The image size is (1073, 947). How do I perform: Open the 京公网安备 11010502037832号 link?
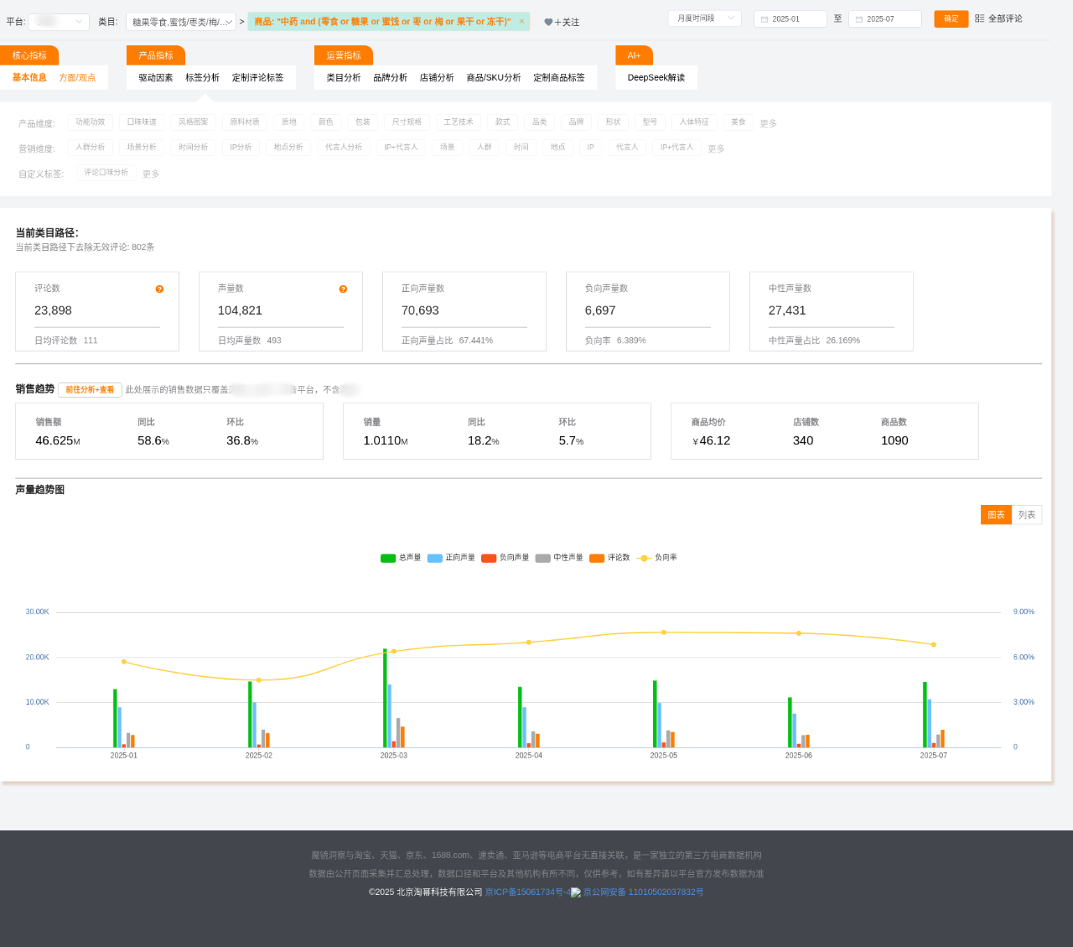(644, 892)
